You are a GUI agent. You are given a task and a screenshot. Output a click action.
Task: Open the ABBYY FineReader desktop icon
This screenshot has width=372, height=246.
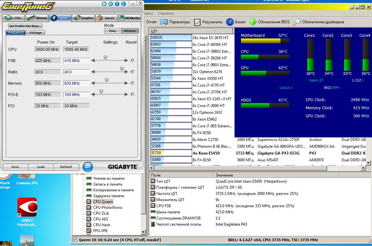pyautogui.click(x=27, y=212)
